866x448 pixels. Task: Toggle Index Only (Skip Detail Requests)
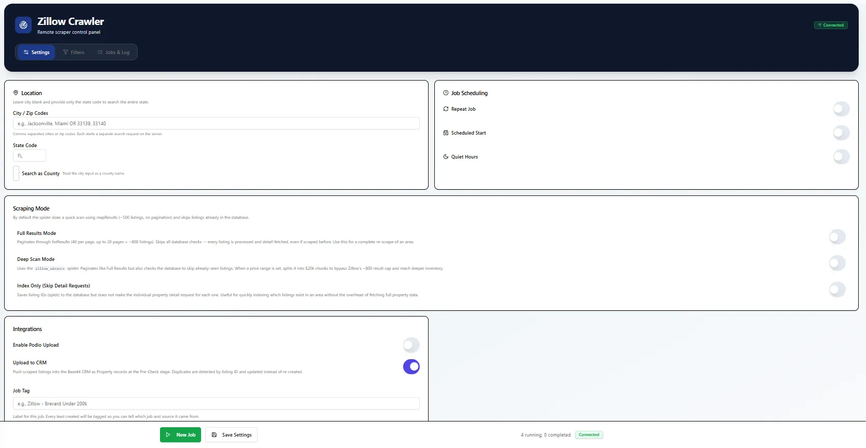837,289
